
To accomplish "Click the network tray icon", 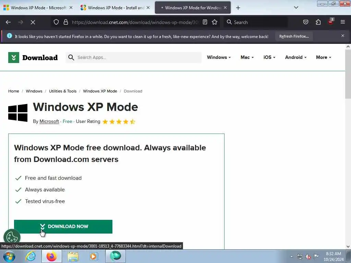I will (300, 256).
